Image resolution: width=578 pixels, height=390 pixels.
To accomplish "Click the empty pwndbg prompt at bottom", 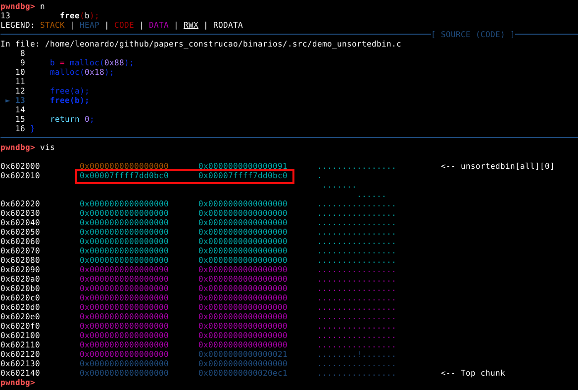I will click(x=18, y=383).
